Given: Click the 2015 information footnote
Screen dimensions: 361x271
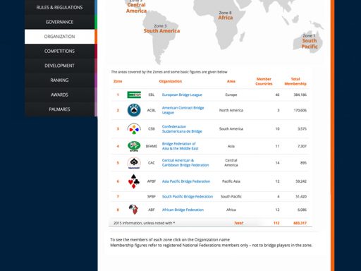Looking at the screenshot, I should [144, 223].
